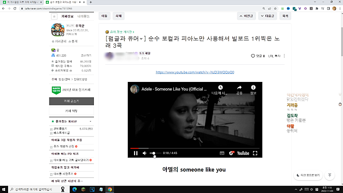Click the browser address bar URL
Screen dimensions: 343x193
[48, 9]
